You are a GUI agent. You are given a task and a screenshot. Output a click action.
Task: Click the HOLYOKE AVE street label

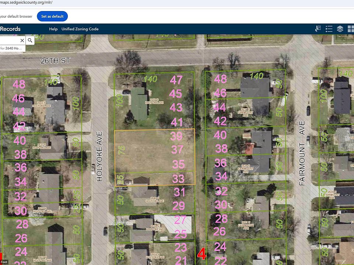click(99, 156)
